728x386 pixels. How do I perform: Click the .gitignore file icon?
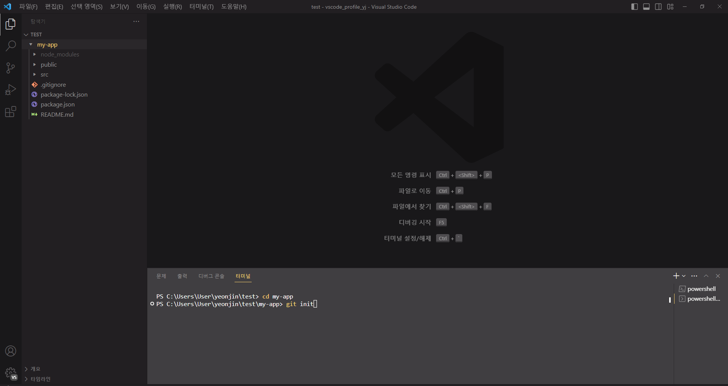[35, 84]
